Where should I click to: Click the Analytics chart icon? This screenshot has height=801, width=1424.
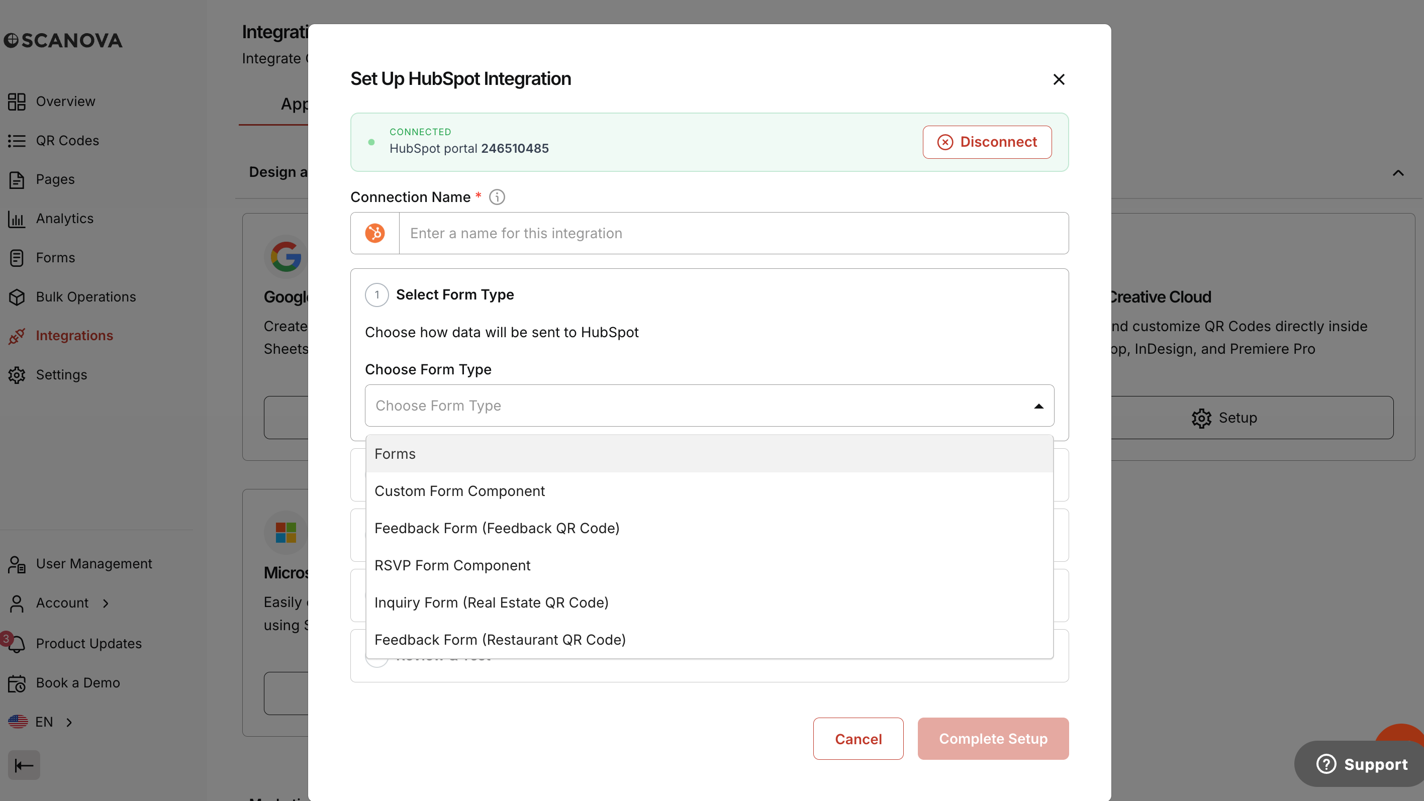17,219
